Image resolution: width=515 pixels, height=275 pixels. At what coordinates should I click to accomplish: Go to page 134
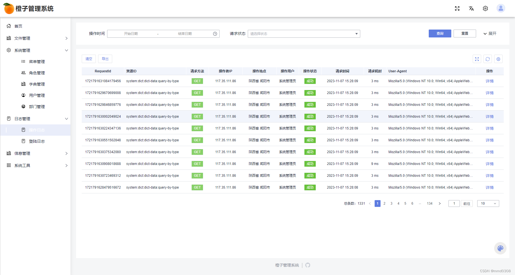[x=430, y=204]
